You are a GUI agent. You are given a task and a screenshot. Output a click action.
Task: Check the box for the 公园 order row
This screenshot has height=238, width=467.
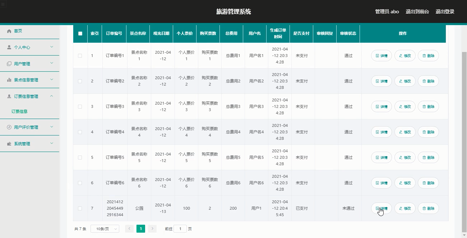coord(80,208)
